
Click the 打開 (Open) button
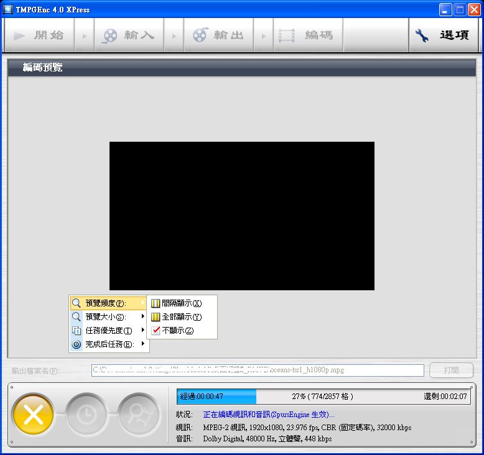pyautogui.click(x=451, y=370)
